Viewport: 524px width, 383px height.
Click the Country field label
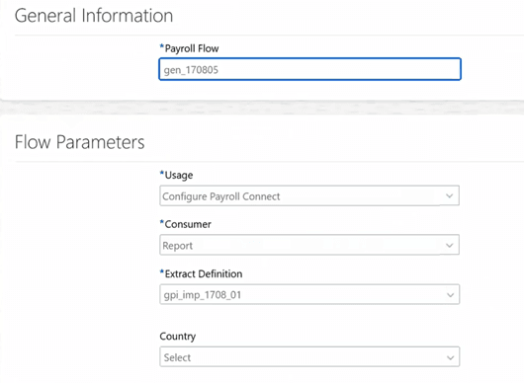(178, 337)
